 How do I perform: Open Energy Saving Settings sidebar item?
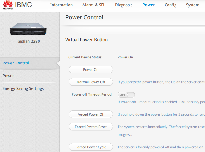(x=30, y=88)
